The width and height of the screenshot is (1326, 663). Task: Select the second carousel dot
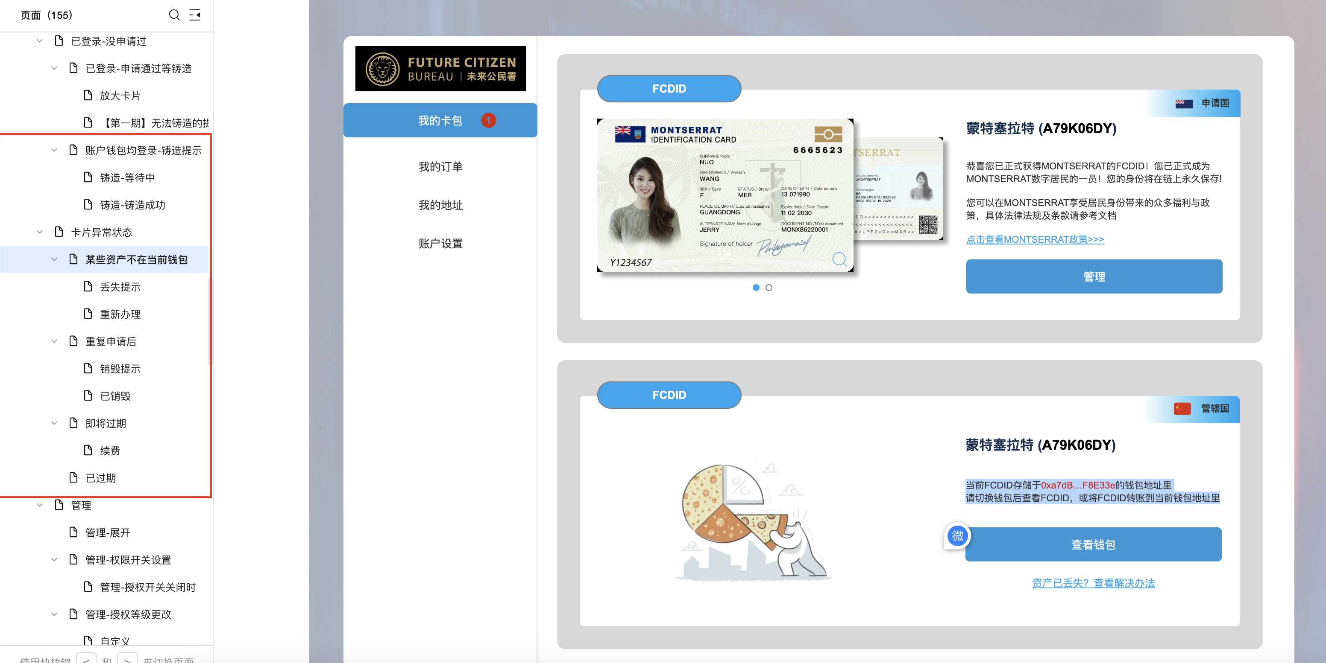[x=769, y=288]
